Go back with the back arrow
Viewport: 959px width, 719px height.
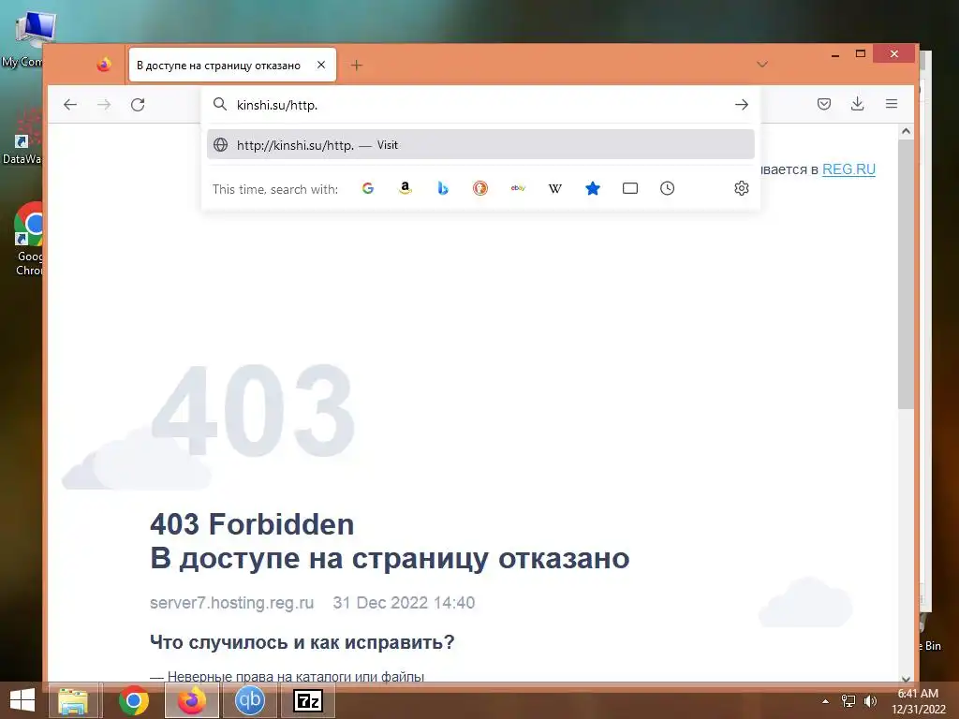[x=70, y=105]
